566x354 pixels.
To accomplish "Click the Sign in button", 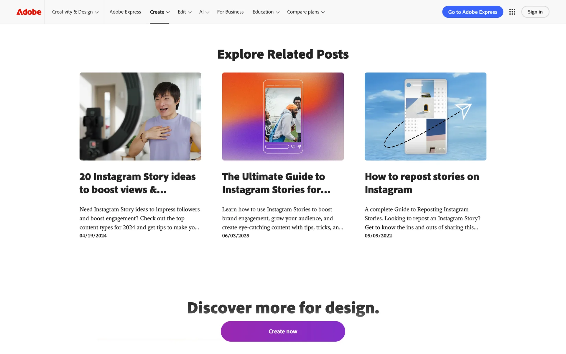I will click(535, 12).
